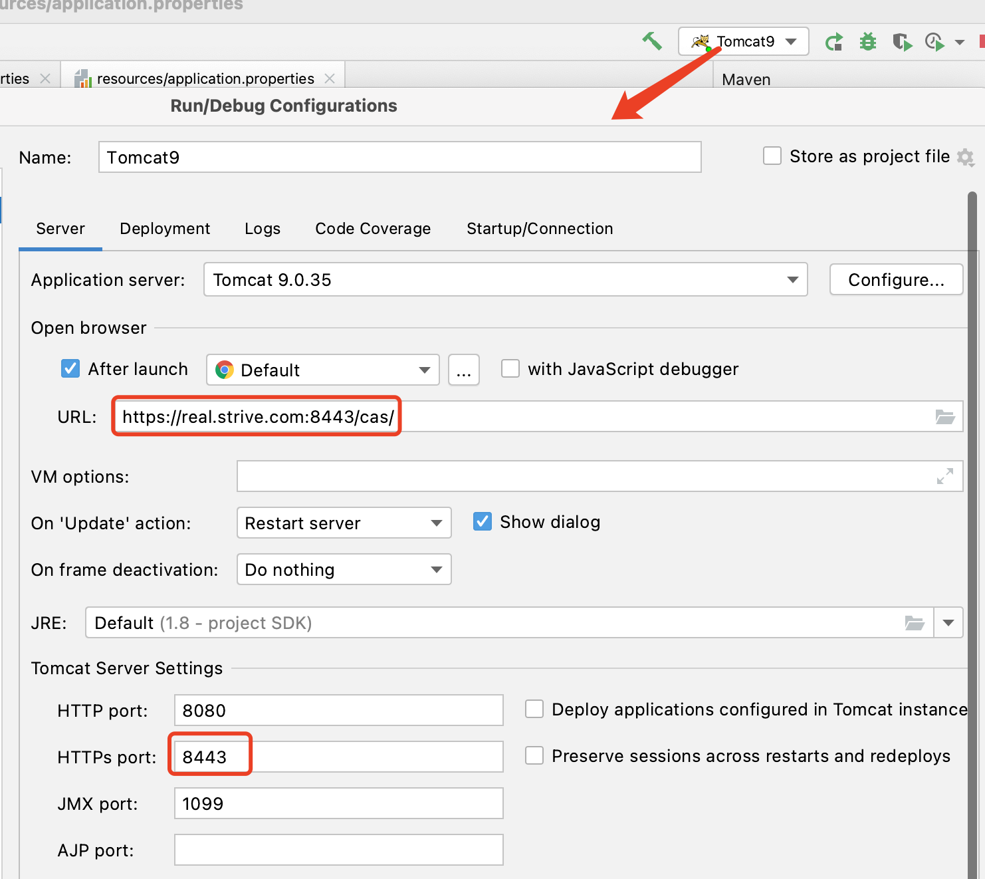The width and height of the screenshot is (985, 879).
Task: Open the Tomcat9 run configuration selector
Action: click(743, 41)
